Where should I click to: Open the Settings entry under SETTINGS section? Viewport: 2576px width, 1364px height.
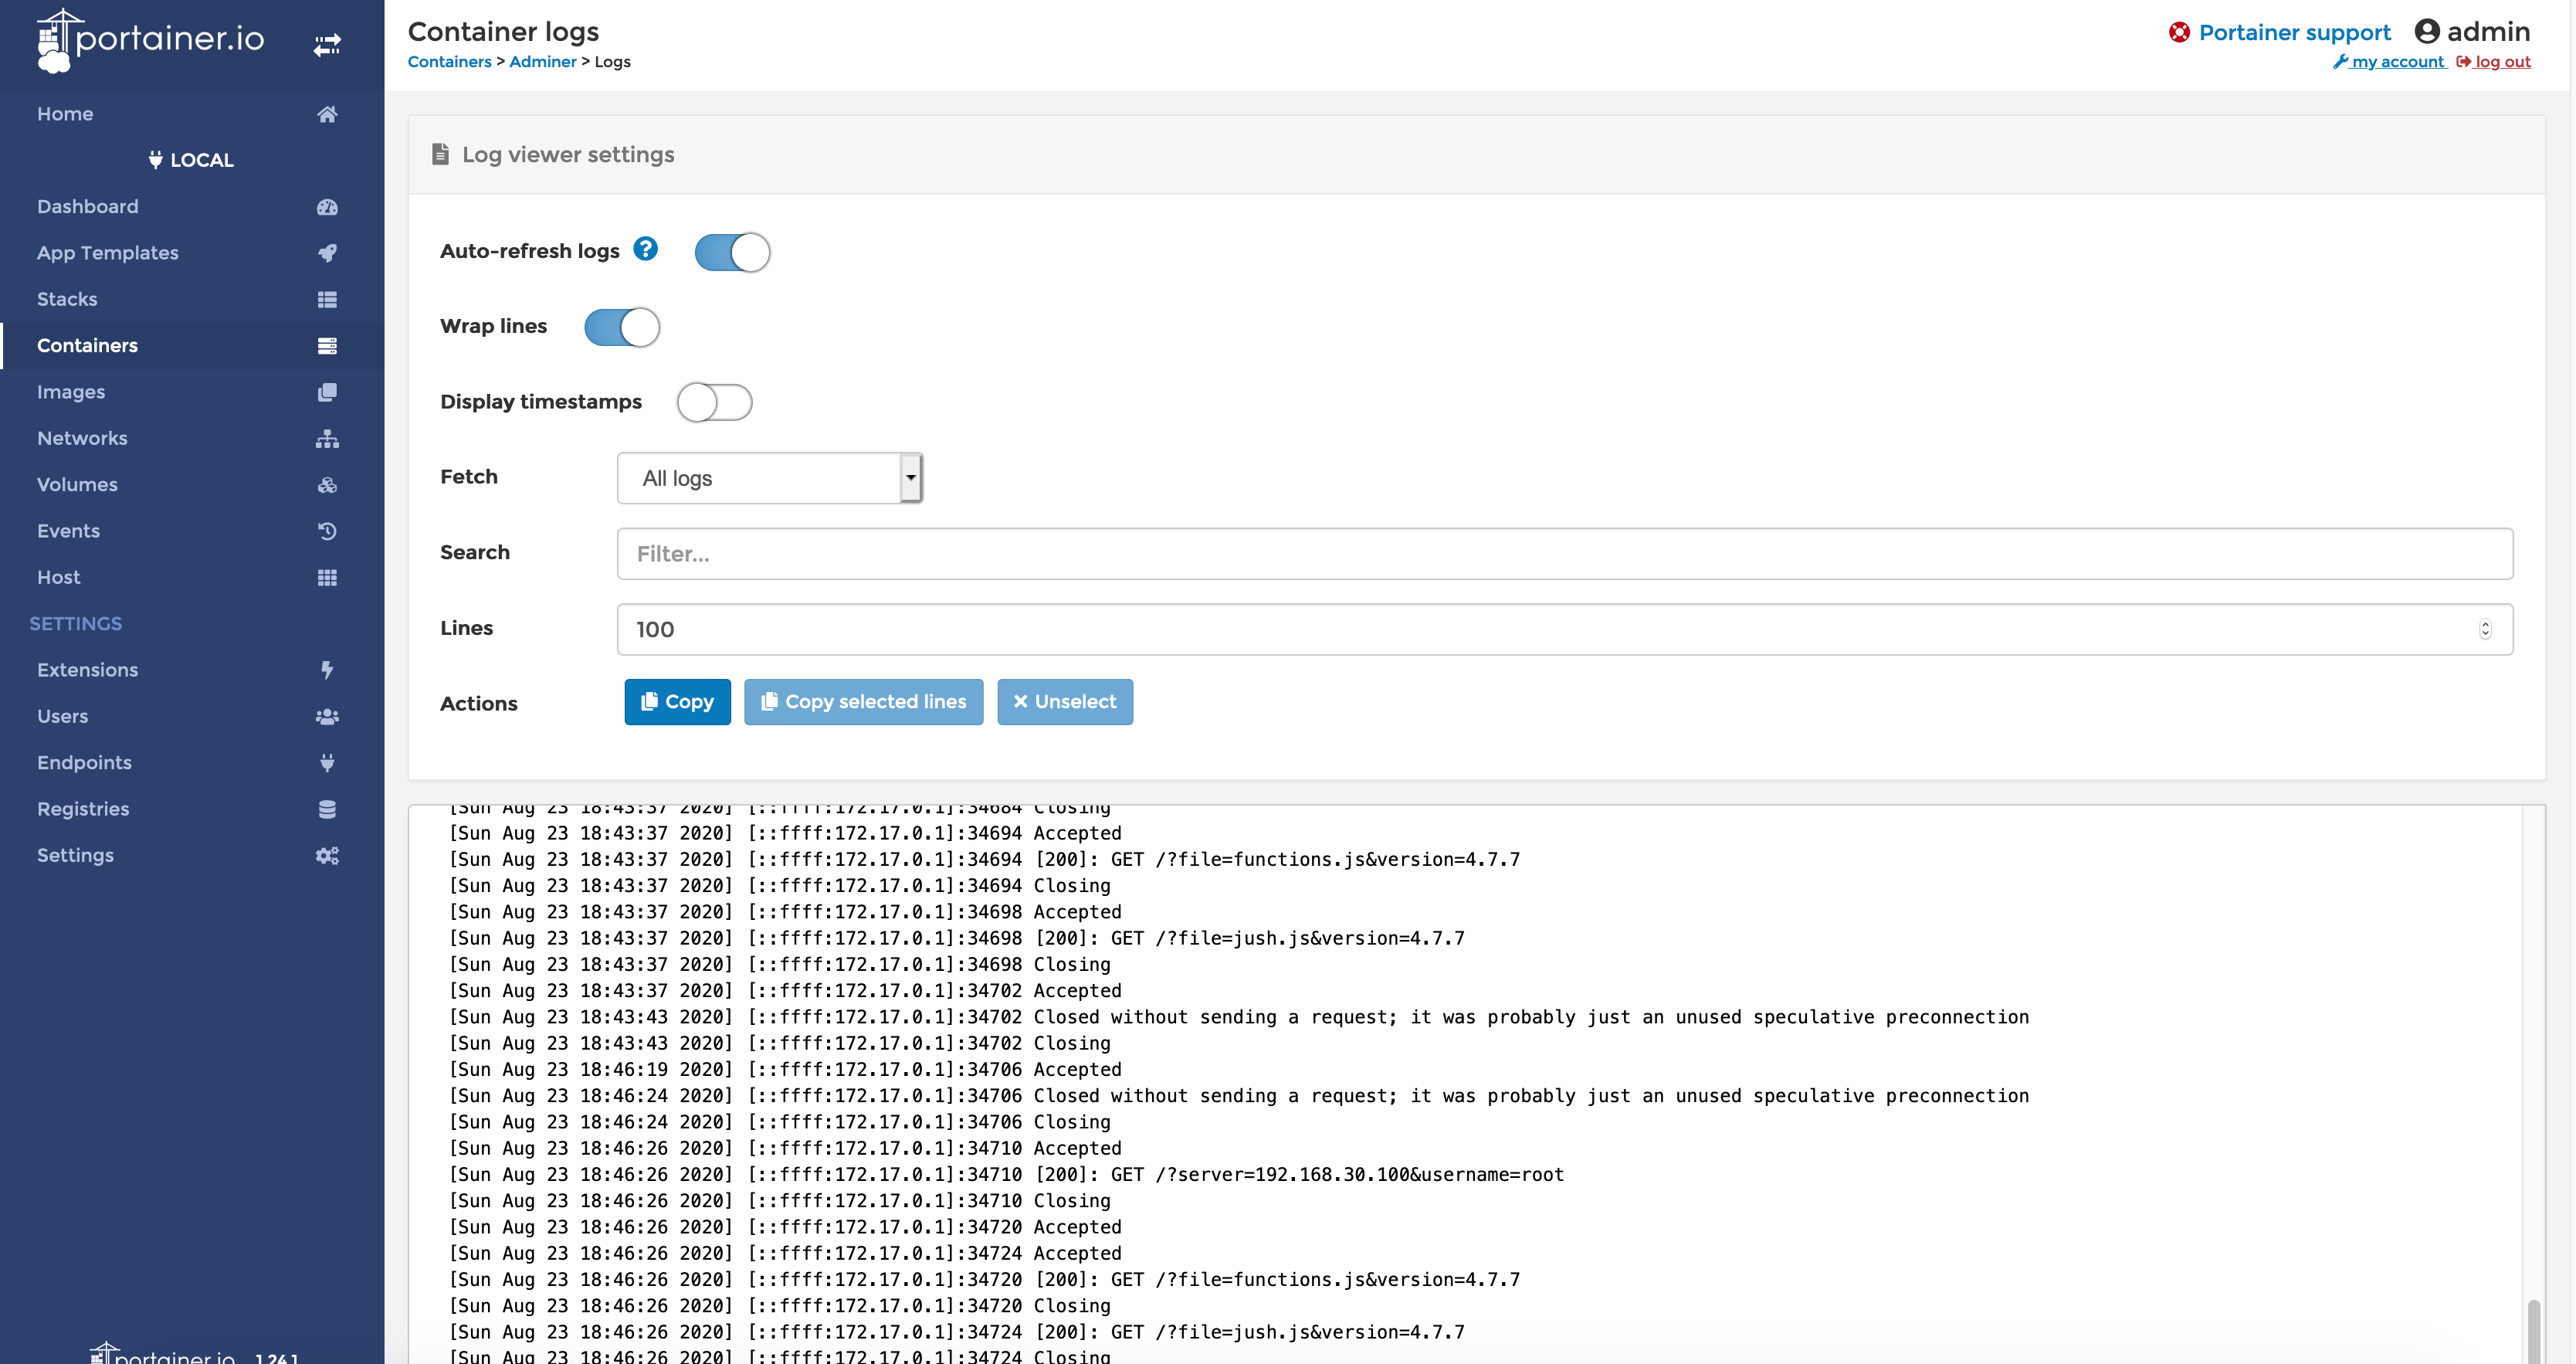pos(75,855)
